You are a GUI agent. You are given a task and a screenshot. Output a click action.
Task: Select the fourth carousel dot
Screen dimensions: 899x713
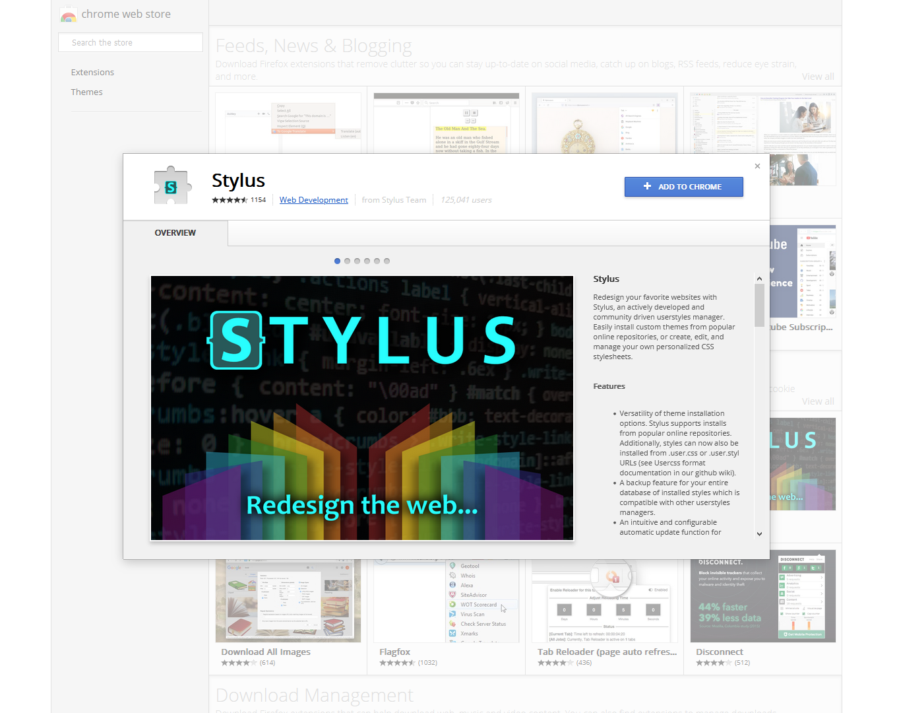pyautogui.click(x=367, y=261)
